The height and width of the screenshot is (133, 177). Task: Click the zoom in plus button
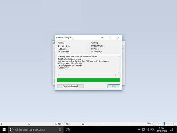click(175, 124)
